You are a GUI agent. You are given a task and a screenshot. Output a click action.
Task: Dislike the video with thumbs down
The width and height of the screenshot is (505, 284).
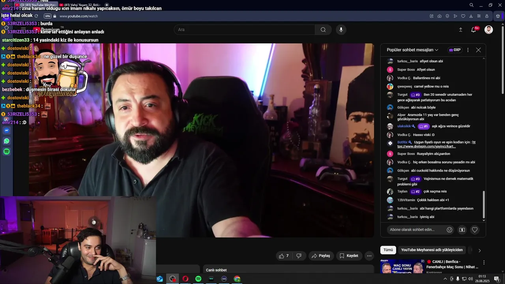click(299, 256)
